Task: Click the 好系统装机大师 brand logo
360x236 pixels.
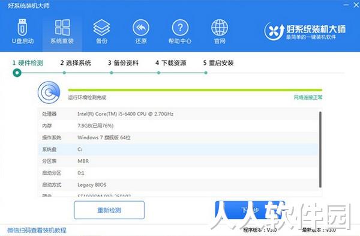Action: (305, 31)
